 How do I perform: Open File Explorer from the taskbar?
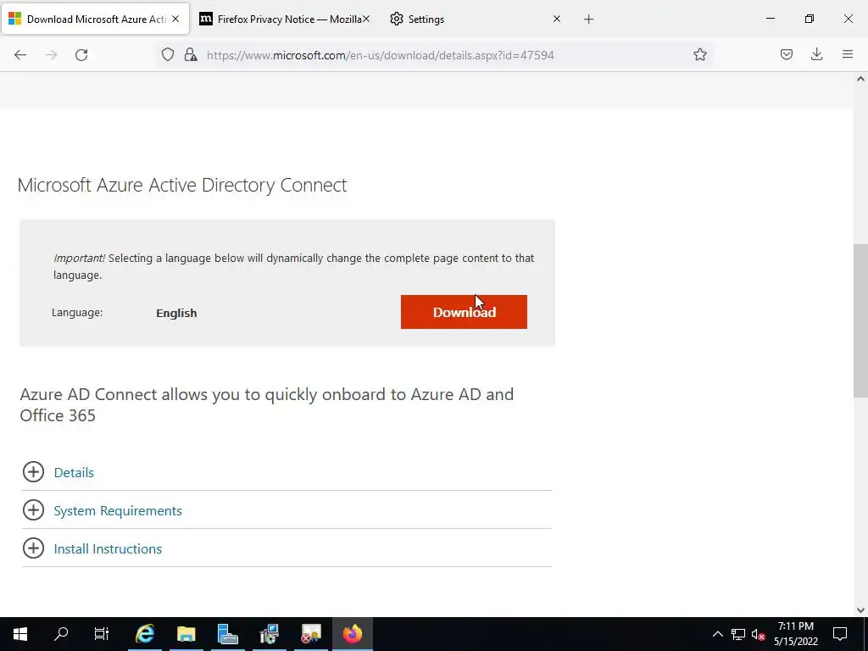pyautogui.click(x=186, y=634)
